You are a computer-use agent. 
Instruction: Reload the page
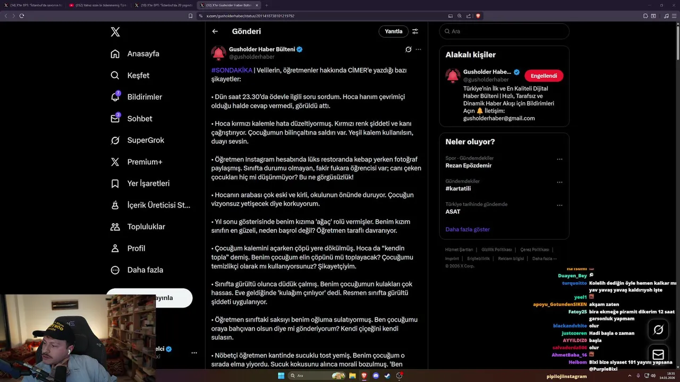click(x=22, y=16)
